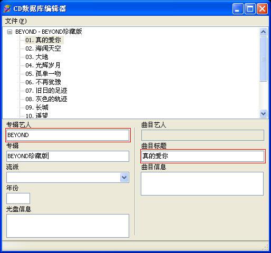Click the scroll up arrow of track list

coord(263,32)
